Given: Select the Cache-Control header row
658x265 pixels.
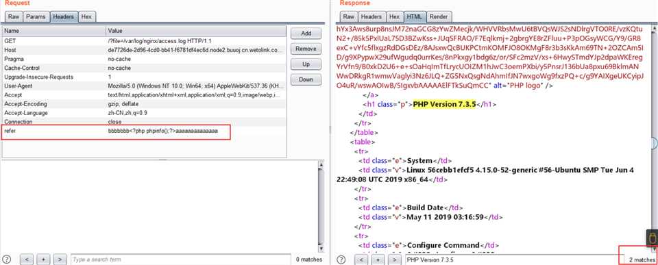Looking at the screenshot, I should pos(145,68).
